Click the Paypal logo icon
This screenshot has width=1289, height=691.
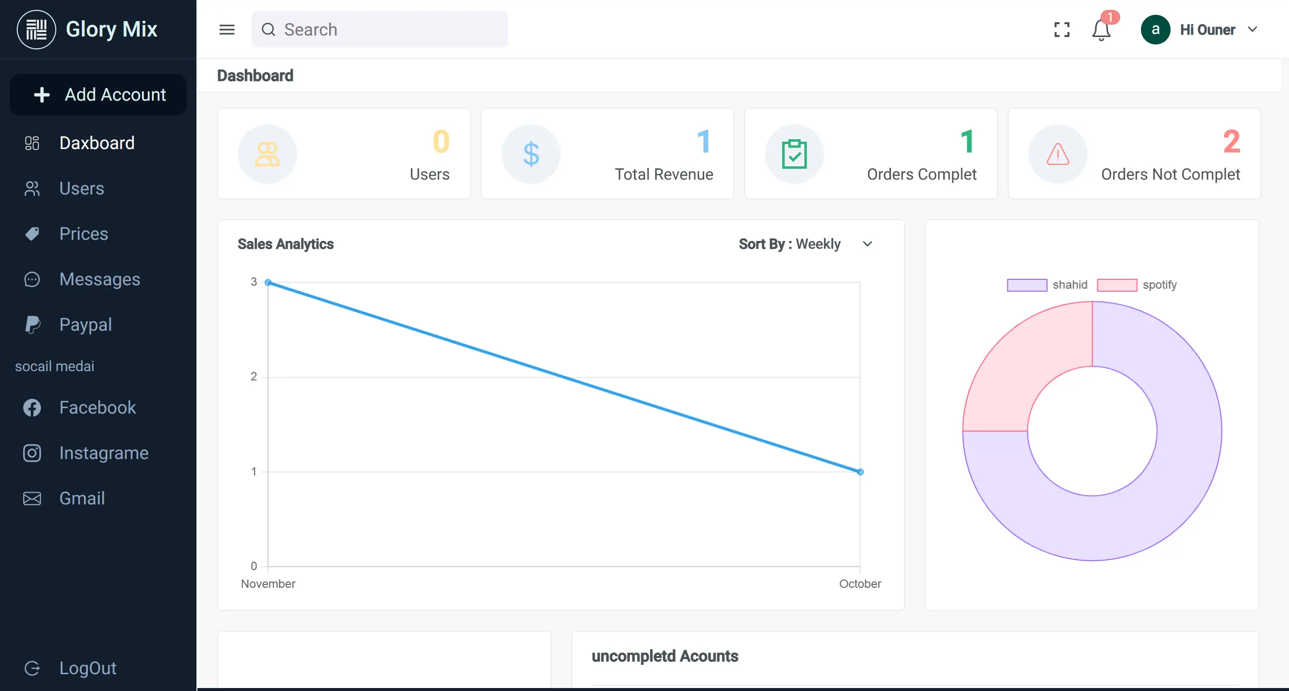tap(32, 325)
